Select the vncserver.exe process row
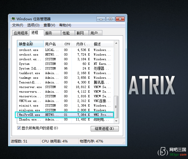 [65, 87]
